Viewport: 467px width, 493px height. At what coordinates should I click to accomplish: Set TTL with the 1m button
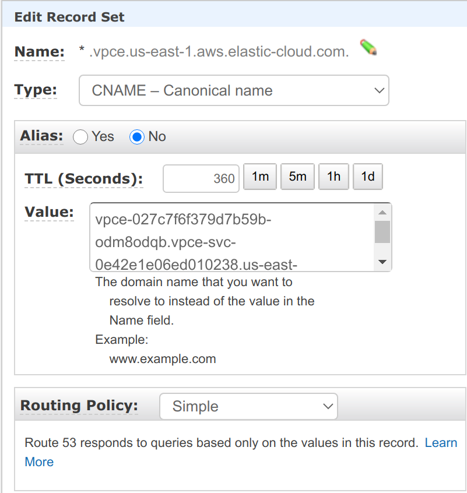[260, 177]
